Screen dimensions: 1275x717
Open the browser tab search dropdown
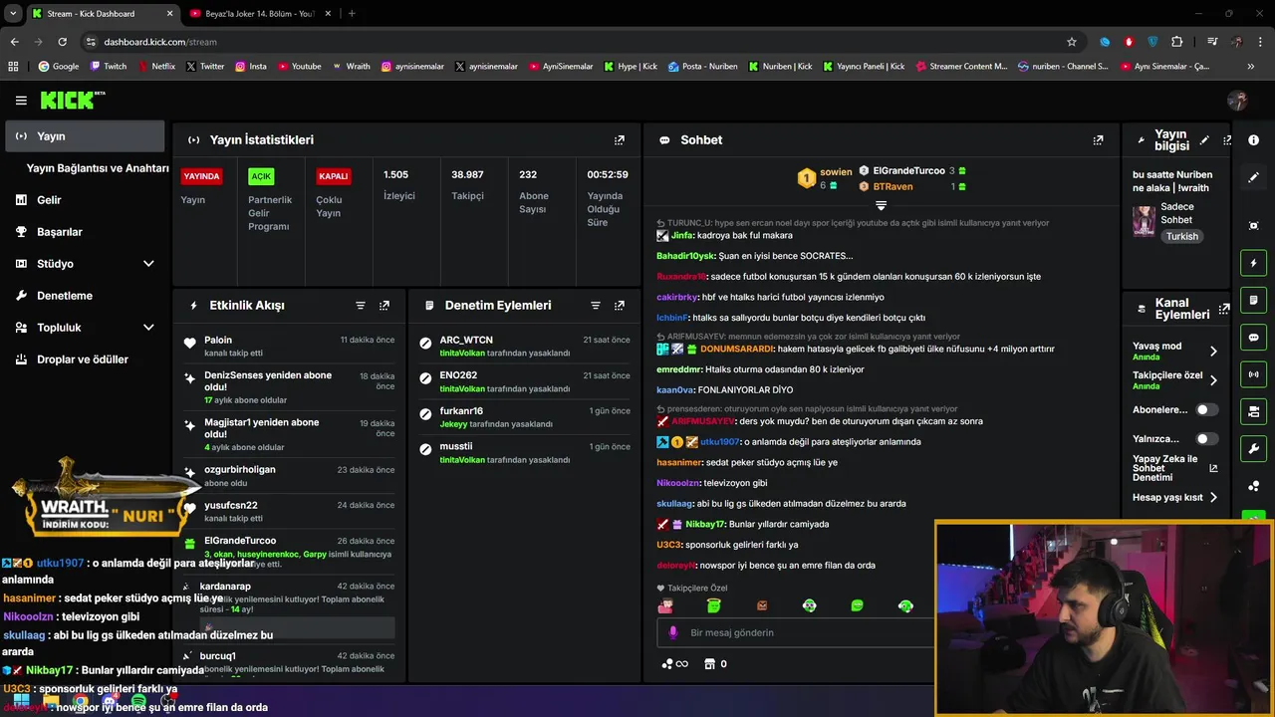coord(13,13)
